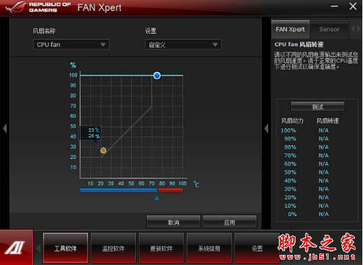Minimize the FAN Xpert window
The image size is (363, 265).
tap(334, 7)
